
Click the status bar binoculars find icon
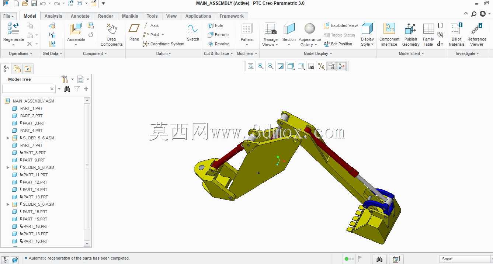click(x=380, y=259)
